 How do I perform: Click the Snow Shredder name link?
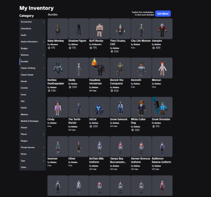[161, 119]
